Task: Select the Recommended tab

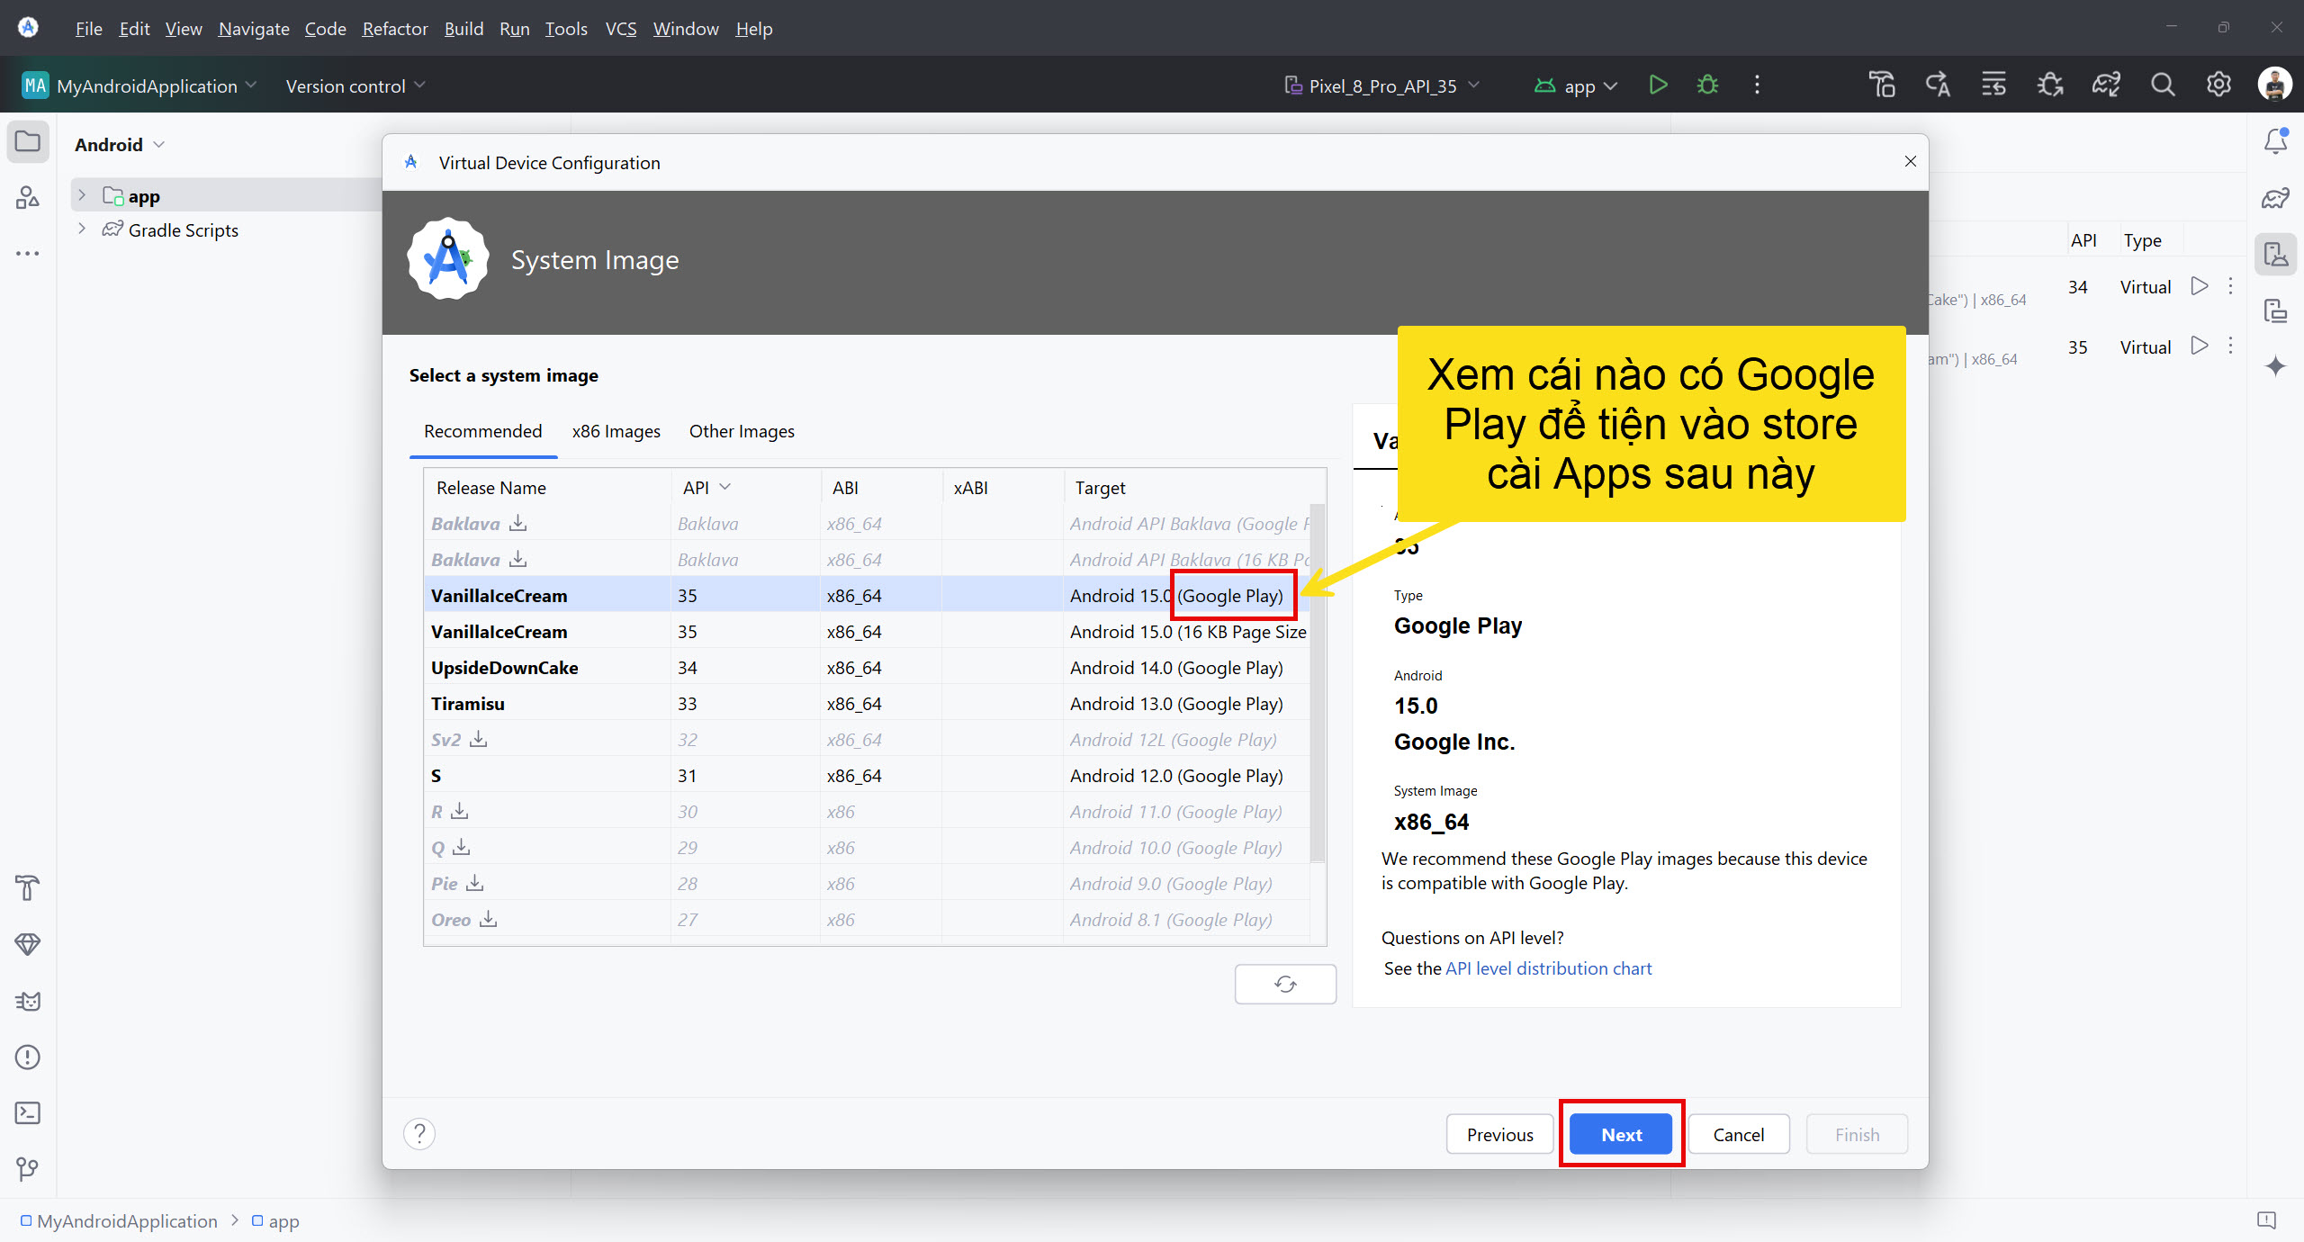Action: pyautogui.click(x=483, y=431)
